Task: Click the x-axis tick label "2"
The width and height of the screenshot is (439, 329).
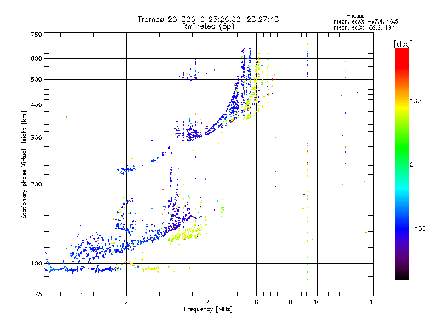Action: (126, 302)
